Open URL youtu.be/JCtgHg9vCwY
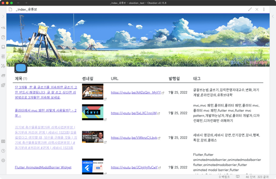Viewport: 276px width, 179px height. click(134, 167)
